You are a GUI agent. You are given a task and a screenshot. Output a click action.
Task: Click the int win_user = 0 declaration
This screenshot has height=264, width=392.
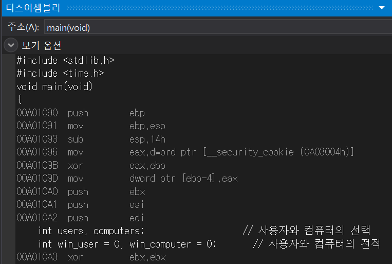coord(81,244)
